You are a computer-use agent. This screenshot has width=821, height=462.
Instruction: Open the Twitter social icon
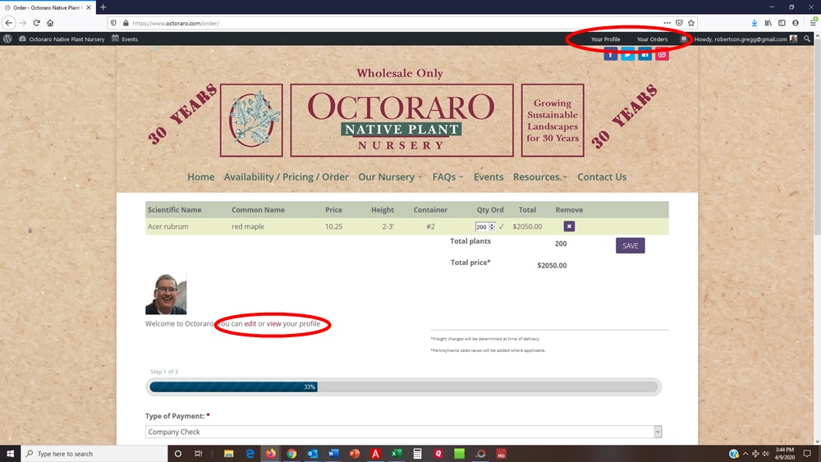[628, 54]
